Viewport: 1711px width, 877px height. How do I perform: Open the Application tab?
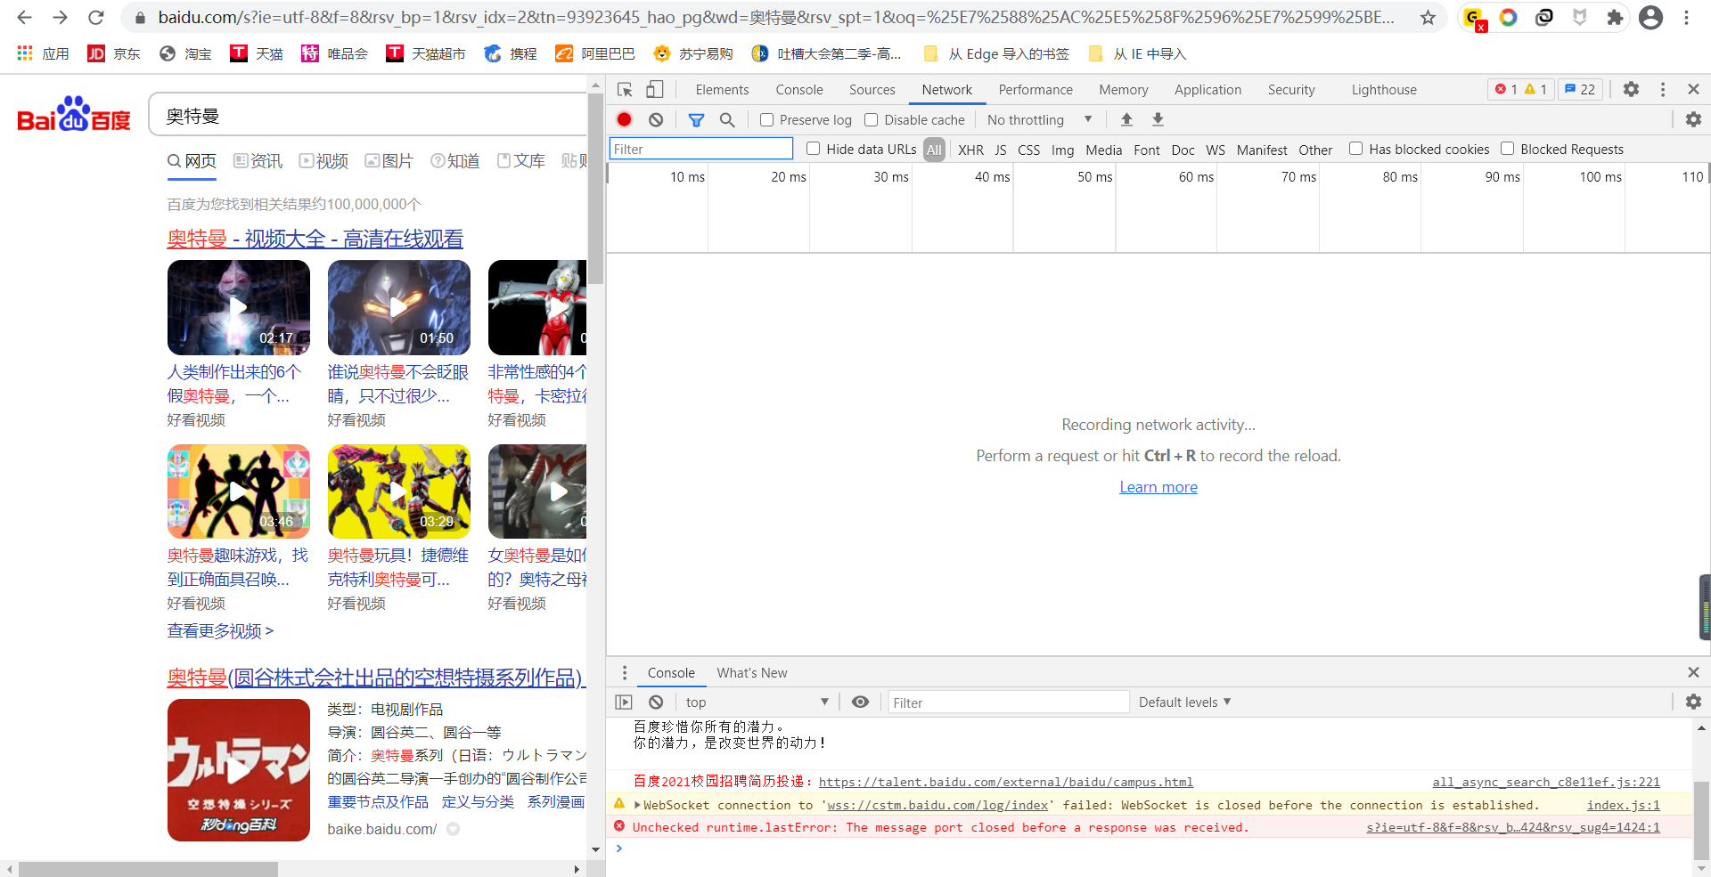pos(1208,89)
